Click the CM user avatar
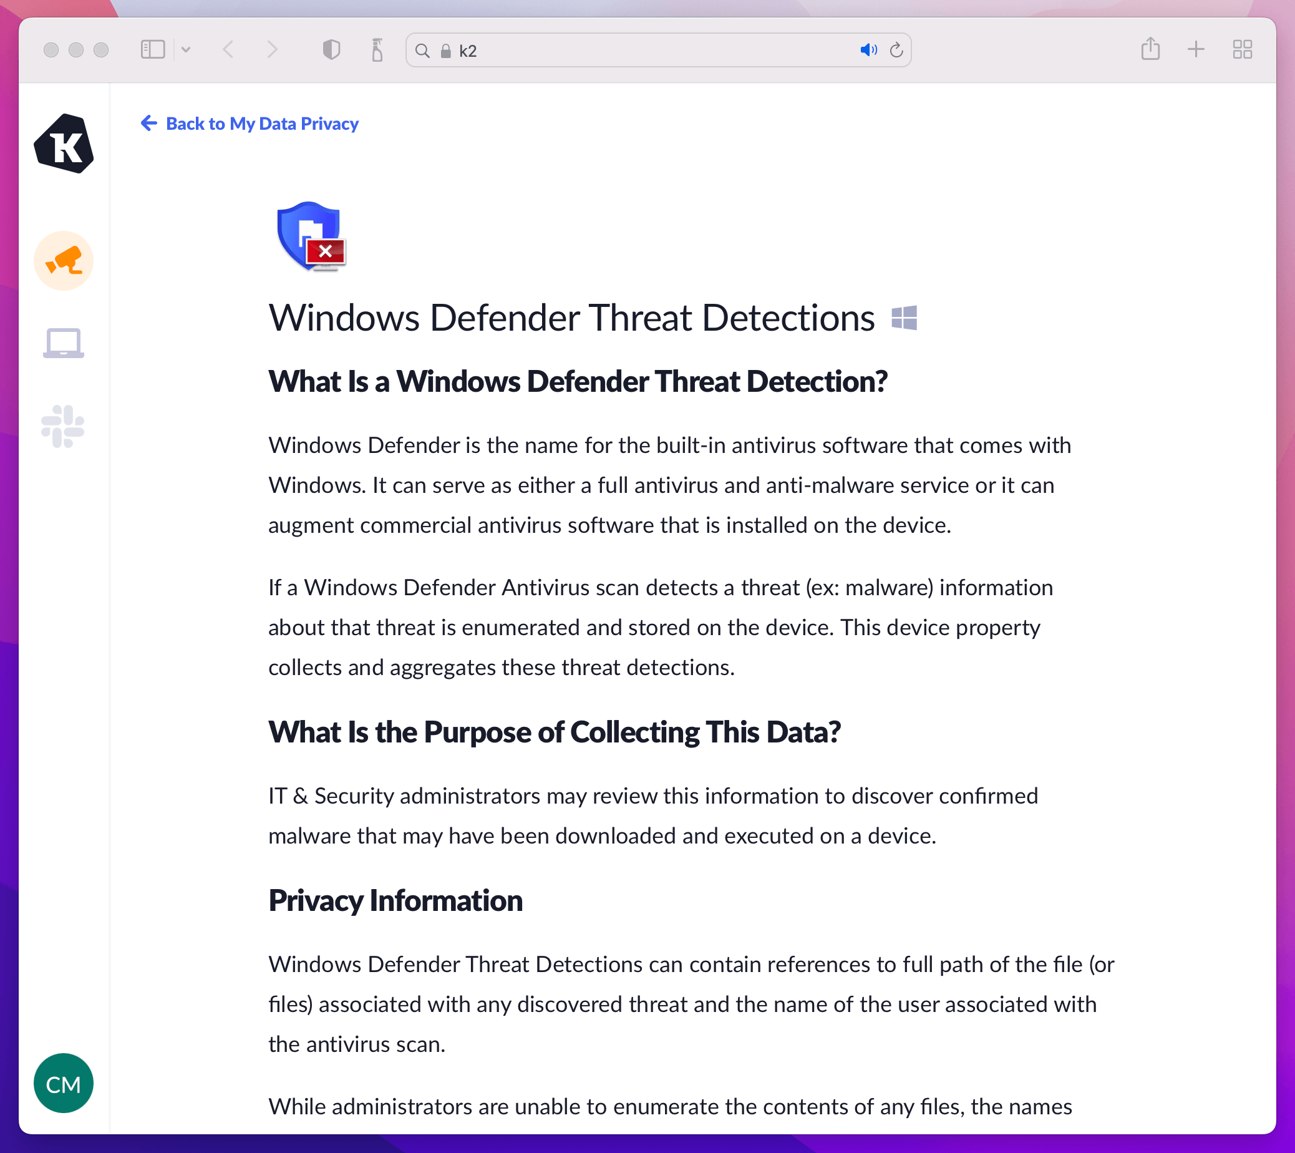 (64, 1084)
